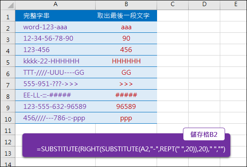Click result cell '90'
Viewport: 247px width, 167px height.
pos(126,38)
